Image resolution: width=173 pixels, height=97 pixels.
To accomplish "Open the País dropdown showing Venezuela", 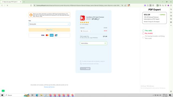I will [49, 24].
